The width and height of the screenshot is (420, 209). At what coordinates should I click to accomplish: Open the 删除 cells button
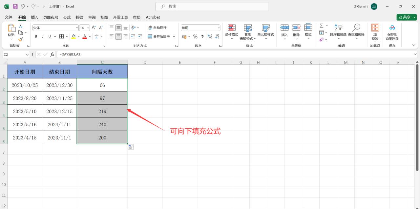click(296, 31)
